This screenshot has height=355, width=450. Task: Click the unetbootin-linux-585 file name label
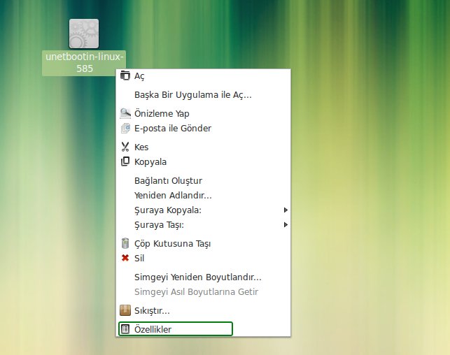pos(84,63)
